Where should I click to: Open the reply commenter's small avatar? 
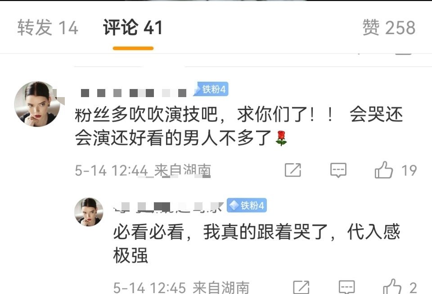pyautogui.click(x=89, y=212)
